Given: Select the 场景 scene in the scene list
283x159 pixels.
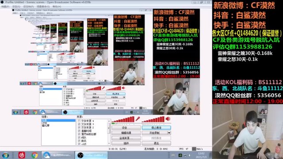Looking at the screenshot, I should (x=58, y=120).
